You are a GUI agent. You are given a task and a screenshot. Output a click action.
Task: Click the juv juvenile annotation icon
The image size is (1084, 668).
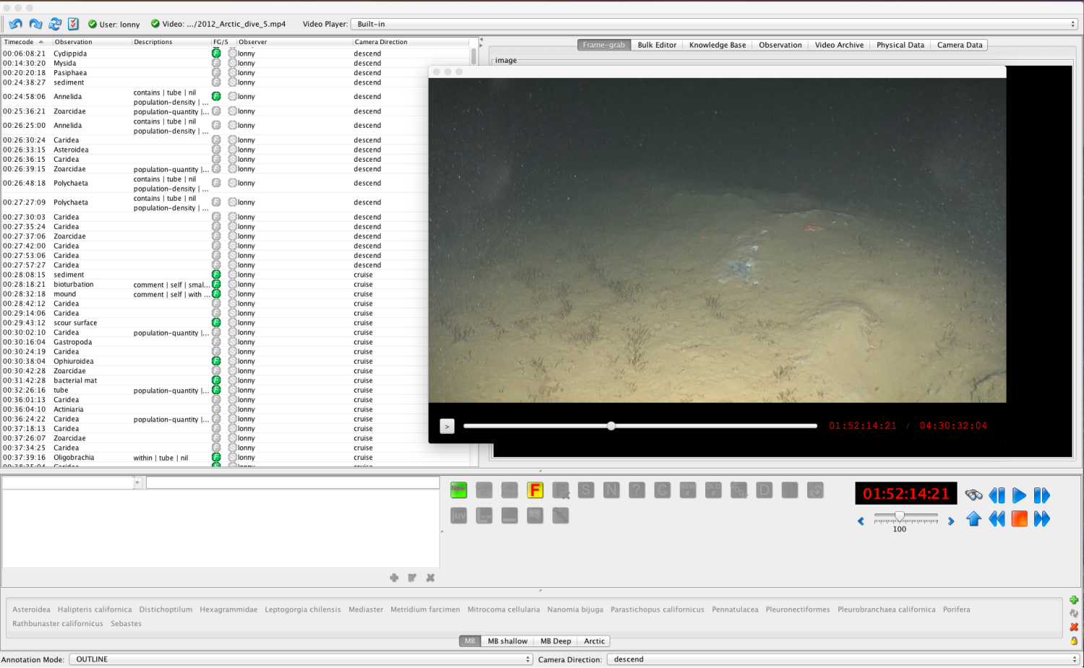click(x=458, y=515)
